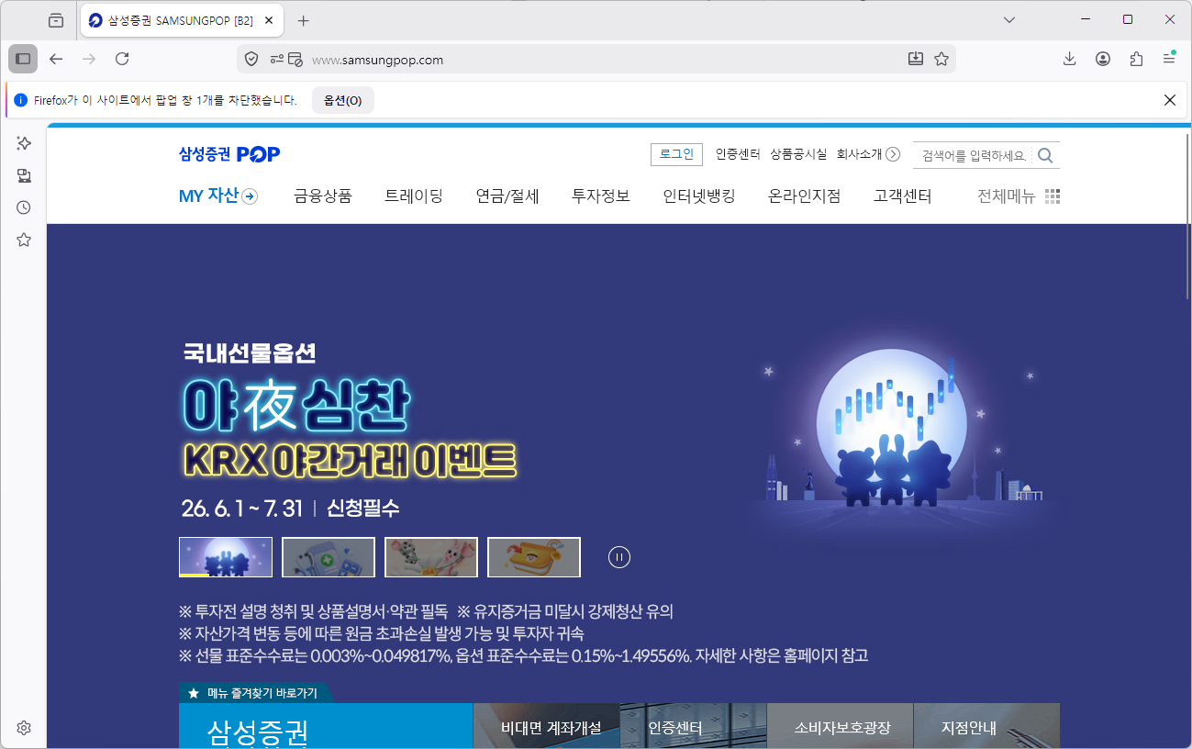This screenshot has height=749, width=1192.
Task: Click the address bar URL www.samsungpop.com
Action: click(377, 60)
